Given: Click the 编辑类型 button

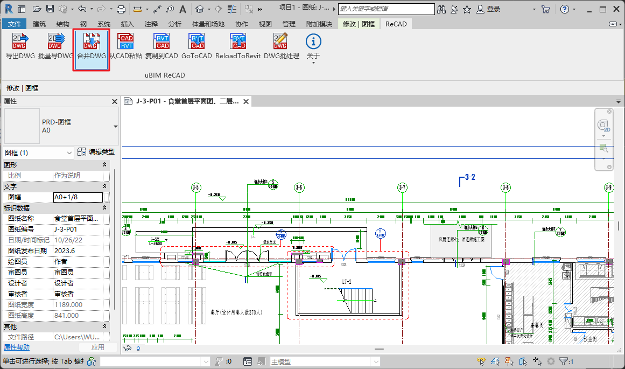Looking at the screenshot, I should pos(96,152).
